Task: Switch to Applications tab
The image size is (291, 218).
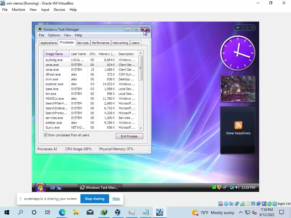Action: point(48,43)
